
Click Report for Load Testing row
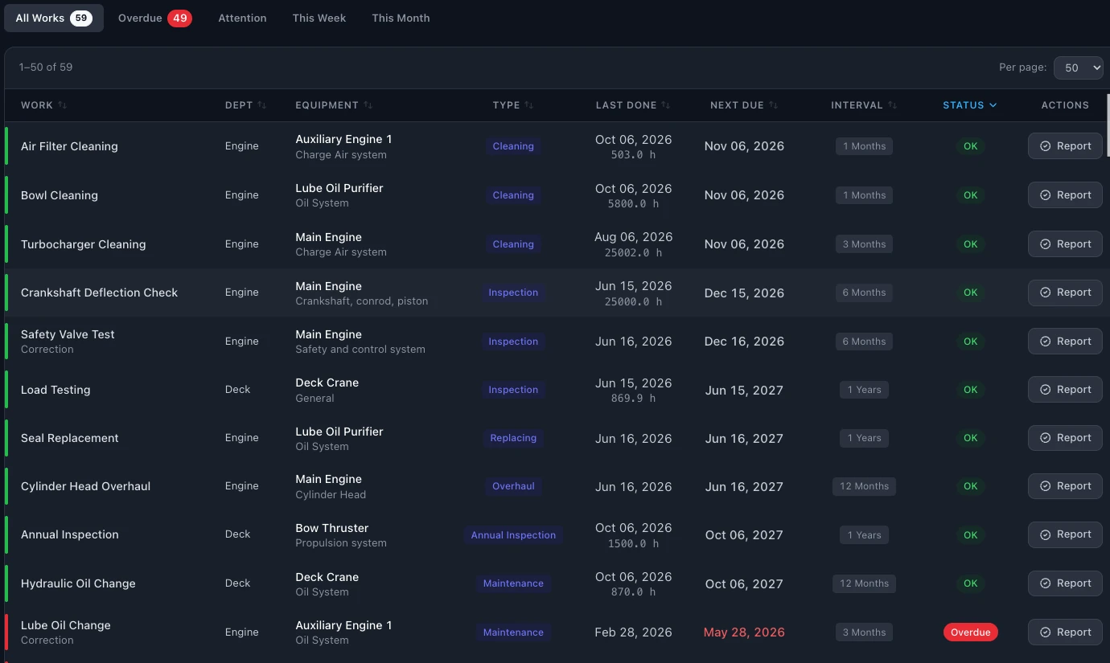click(1065, 390)
